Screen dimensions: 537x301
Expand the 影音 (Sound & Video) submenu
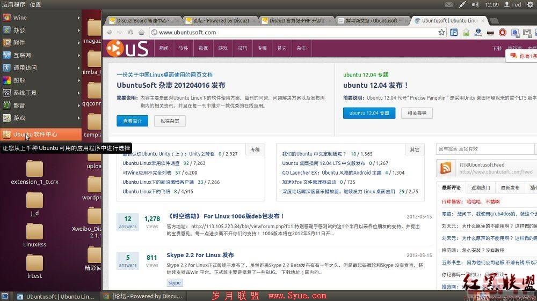(41, 105)
